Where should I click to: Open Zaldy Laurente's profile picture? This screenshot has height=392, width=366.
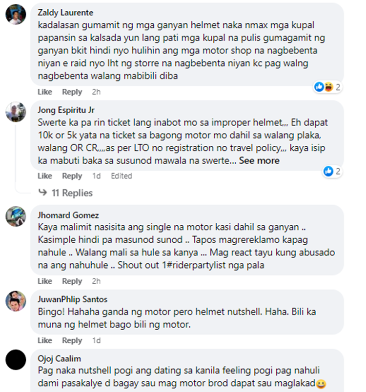coord(16,14)
